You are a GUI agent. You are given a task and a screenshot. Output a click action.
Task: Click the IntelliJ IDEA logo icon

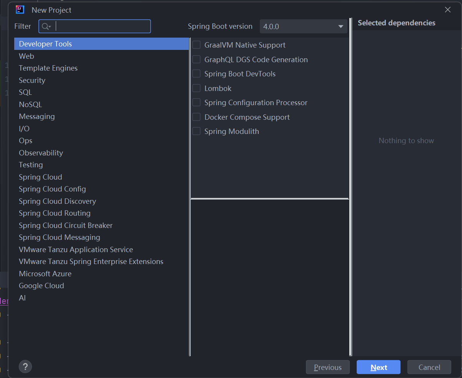pyautogui.click(x=20, y=10)
